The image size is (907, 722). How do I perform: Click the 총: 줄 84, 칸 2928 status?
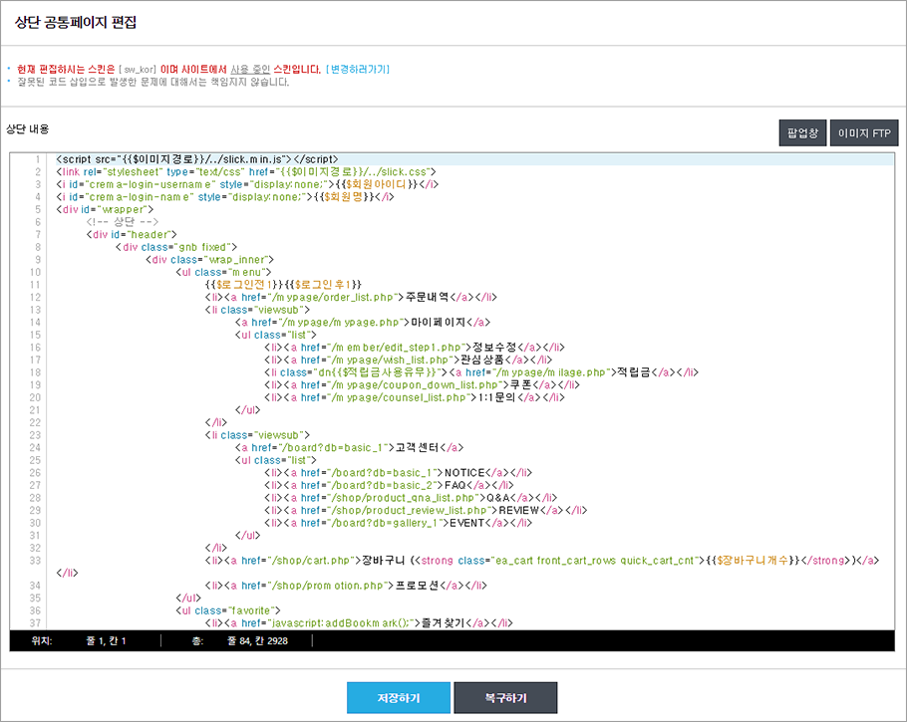(x=240, y=641)
